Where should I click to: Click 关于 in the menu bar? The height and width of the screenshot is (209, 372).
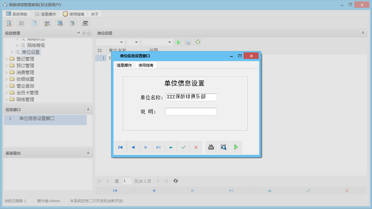tap(94, 14)
